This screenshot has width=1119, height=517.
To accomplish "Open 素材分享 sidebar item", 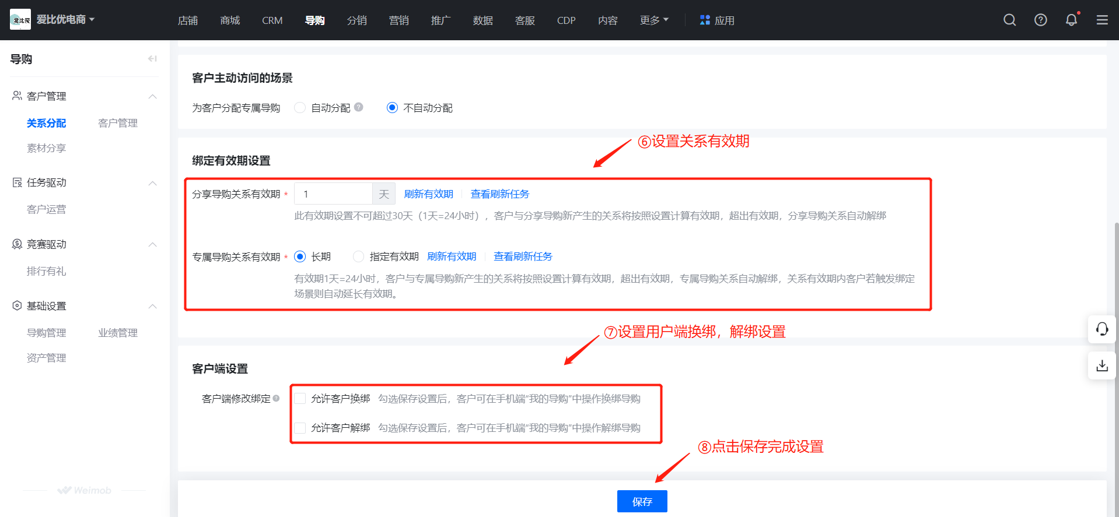I will [47, 148].
